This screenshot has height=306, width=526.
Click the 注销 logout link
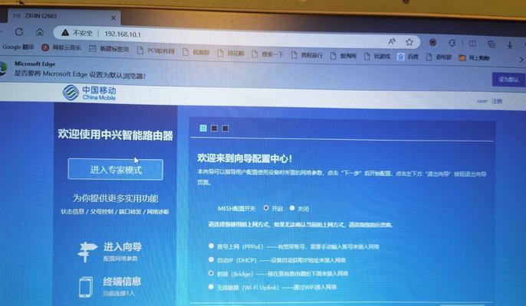pos(497,101)
